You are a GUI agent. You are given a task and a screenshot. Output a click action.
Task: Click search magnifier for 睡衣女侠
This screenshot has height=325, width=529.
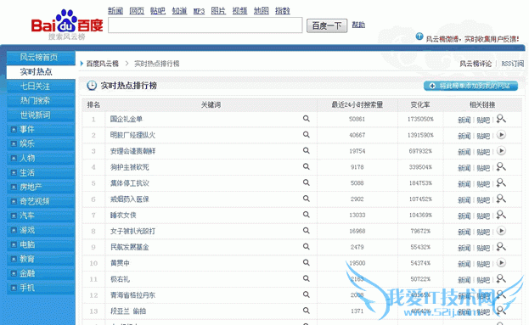[306, 215]
